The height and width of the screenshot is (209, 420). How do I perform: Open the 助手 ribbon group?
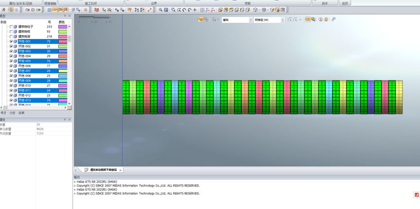[325, 3]
